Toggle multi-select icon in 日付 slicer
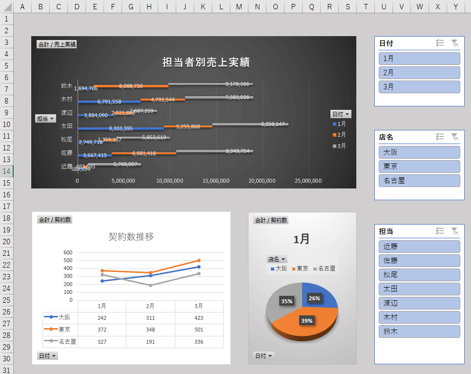The width and height of the screenshot is (471, 374). click(x=440, y=43)
